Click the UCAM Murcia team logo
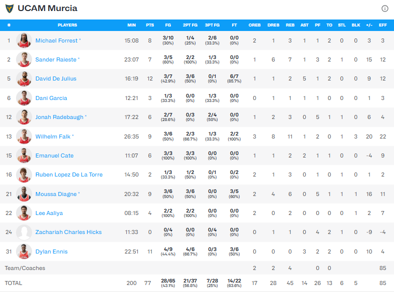 coord(10,8)
